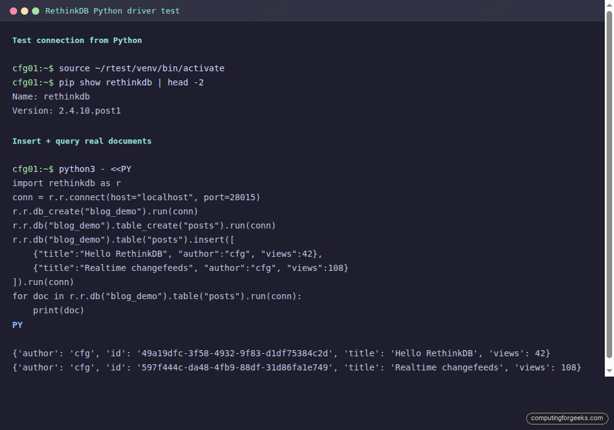The image size is (614, 430).
Task: Click the 'Hello RethinkDB' insert document line
Action: click(x=177, y=254)
